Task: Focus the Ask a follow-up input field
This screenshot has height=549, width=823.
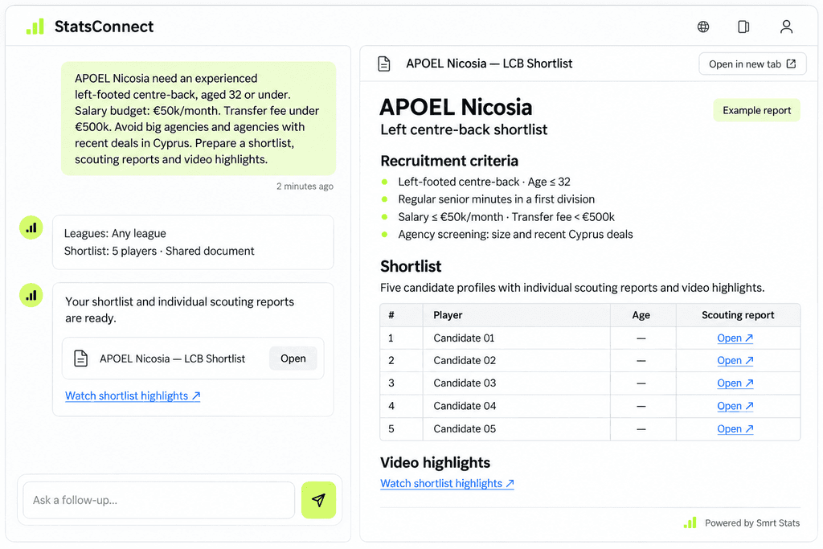Action: point(158,500)
